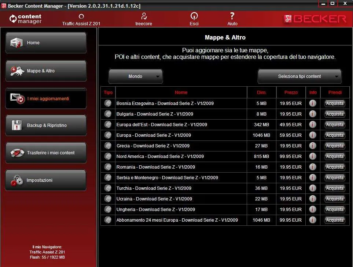Click the globe type icon for Bulgaria
The height and width of the screenshot is (267, 353).
tap(108, 114)
